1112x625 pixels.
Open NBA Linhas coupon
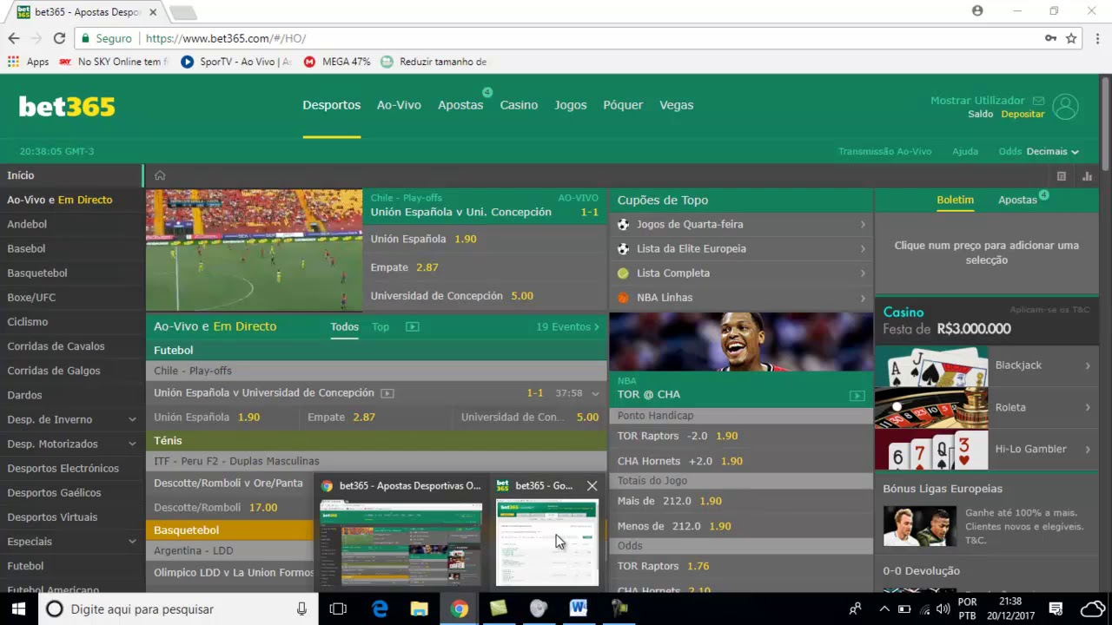pyautogui.click(x=741, y=297)
